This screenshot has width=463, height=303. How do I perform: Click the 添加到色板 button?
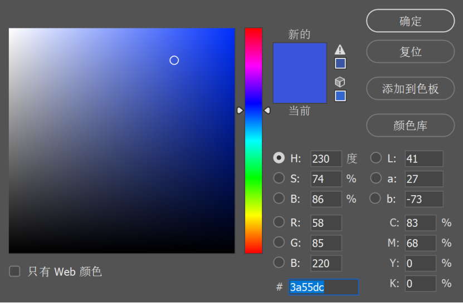(x=411, y=88)
